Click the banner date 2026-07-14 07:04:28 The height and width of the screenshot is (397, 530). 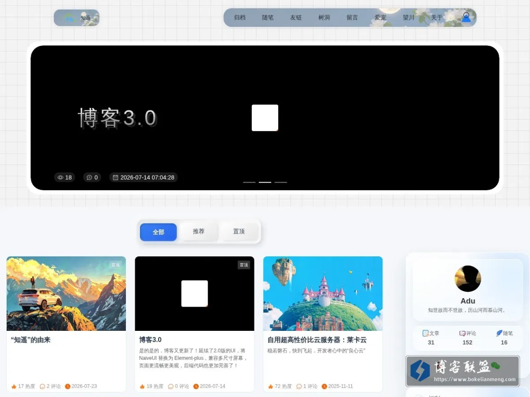coord(148,177)
